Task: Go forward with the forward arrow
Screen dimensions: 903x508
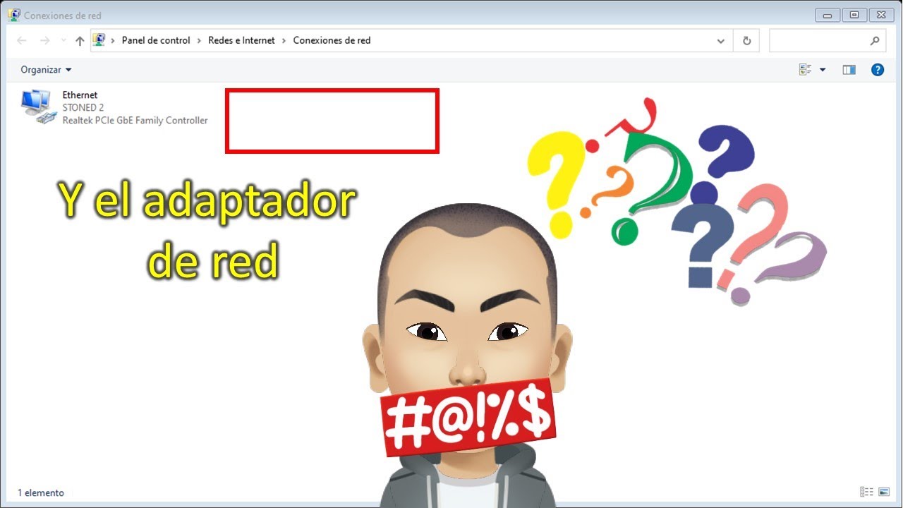Action: pyautogui.click(x=45, y=41)
